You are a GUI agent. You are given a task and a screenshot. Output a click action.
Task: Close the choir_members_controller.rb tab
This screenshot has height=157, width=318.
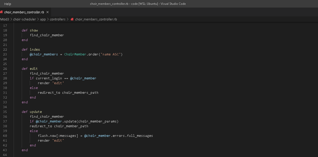[47, 12]
